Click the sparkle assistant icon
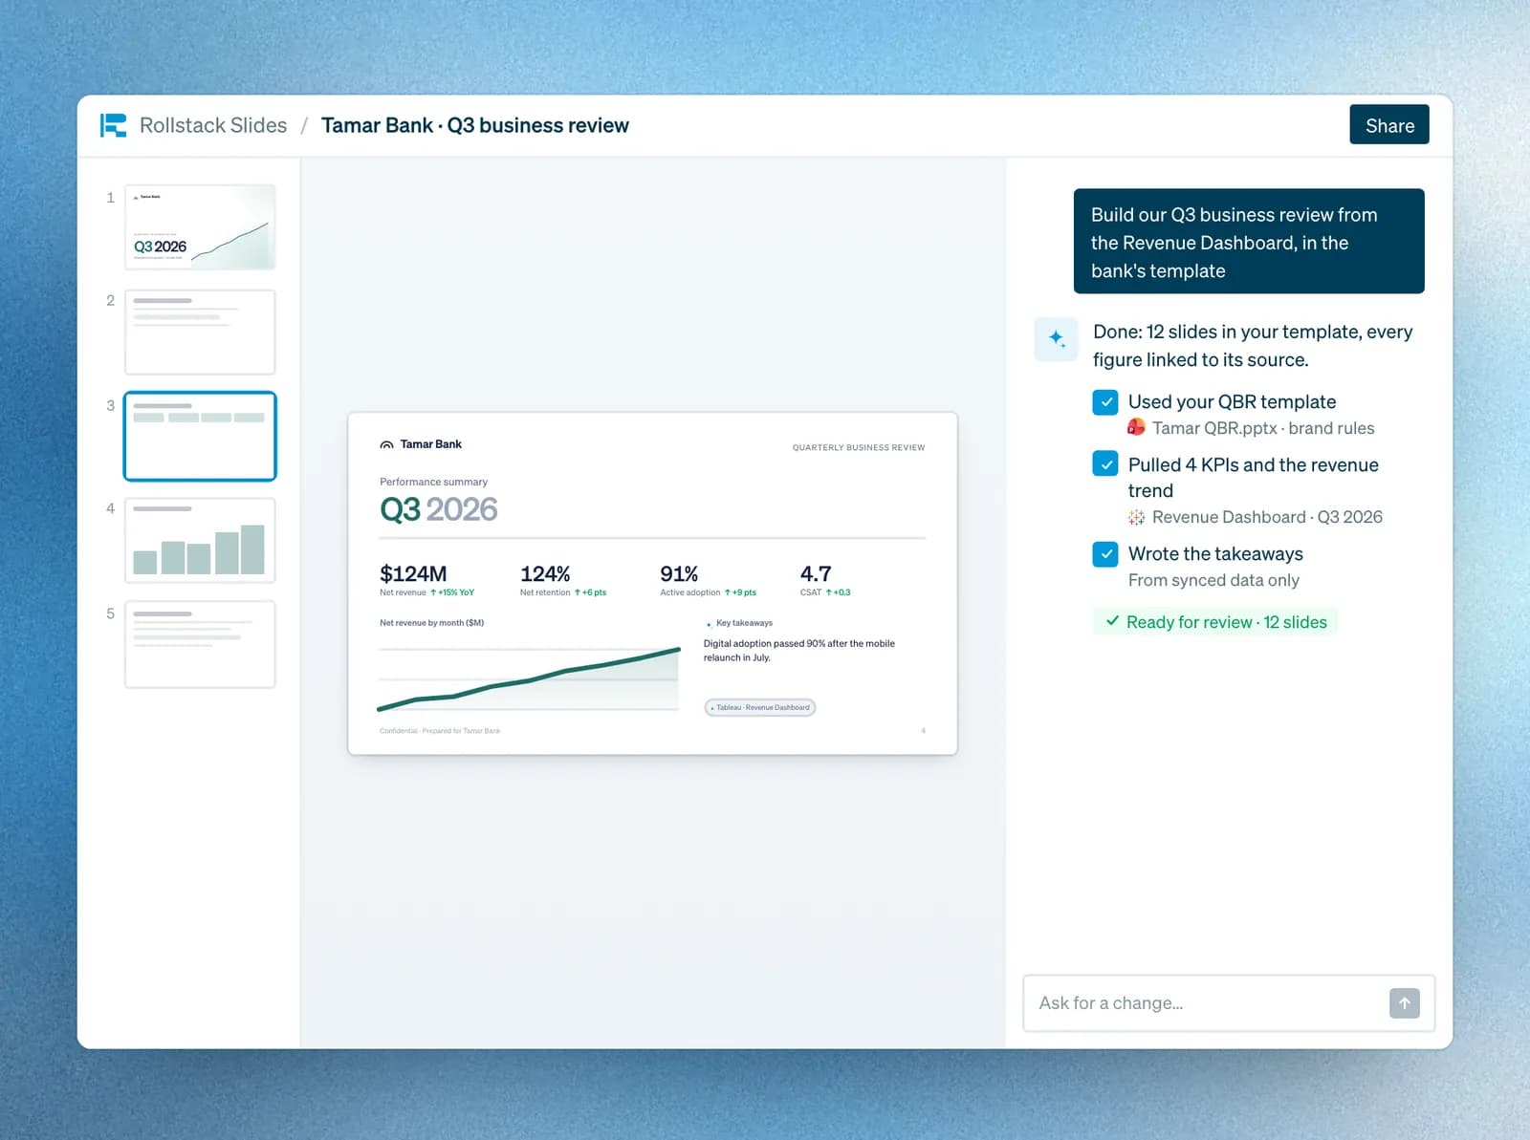The width and height of the screenshot is (1530, 1140). click(1057, 338)
